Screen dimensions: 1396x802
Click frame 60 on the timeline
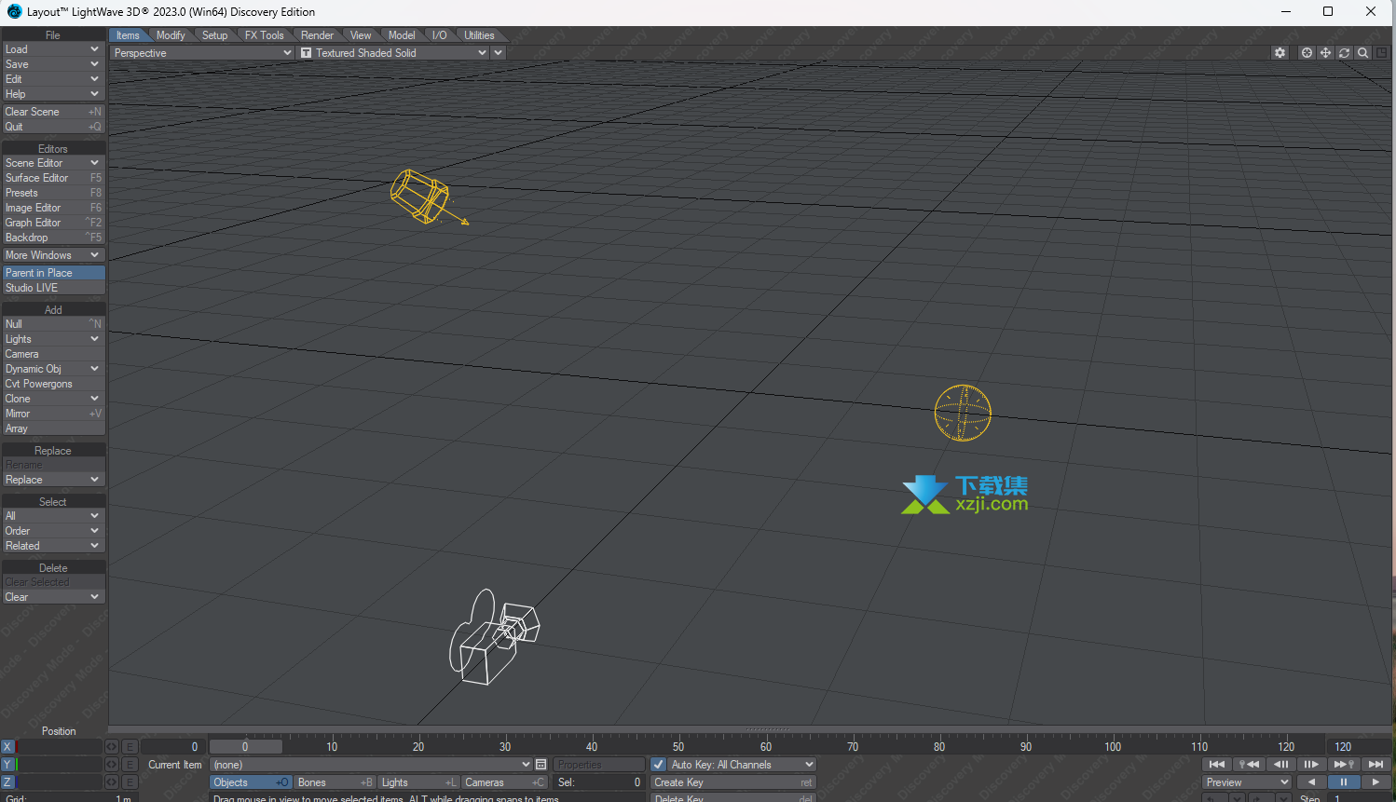765,747
